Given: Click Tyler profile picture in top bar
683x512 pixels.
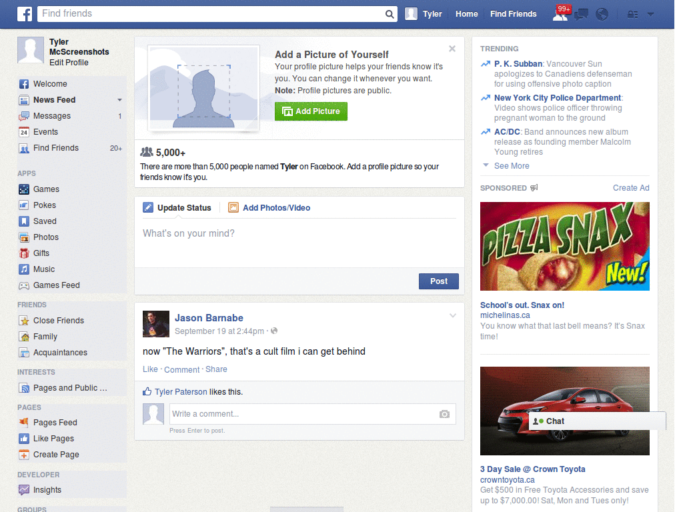Looking at the screenshot, I should coord(411,14).
